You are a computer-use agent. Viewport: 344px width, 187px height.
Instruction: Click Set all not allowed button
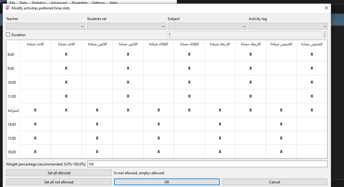tap(59, 182)
